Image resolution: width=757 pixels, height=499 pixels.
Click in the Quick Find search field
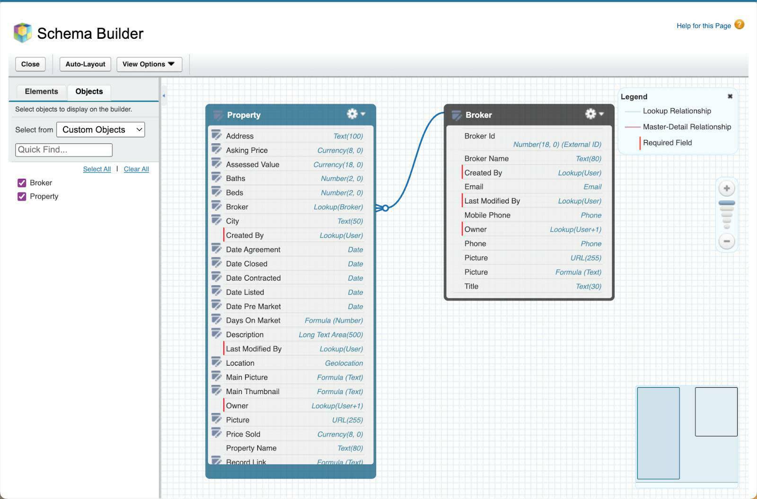coord(64,150)
